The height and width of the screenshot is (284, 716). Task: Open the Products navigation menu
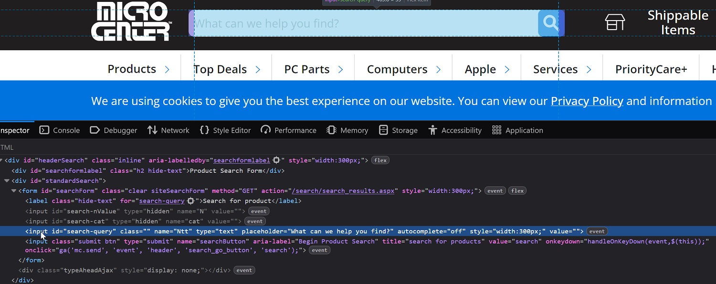point(132,69)
